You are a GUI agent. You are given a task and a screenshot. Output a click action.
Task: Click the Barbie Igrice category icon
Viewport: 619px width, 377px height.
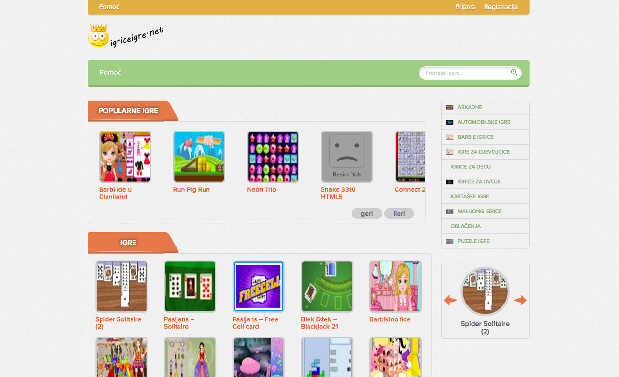tap(450, 137)
